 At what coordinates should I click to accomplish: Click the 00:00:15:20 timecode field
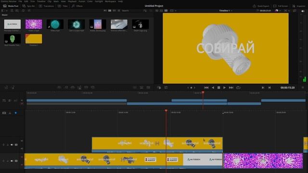coord(287,87)
